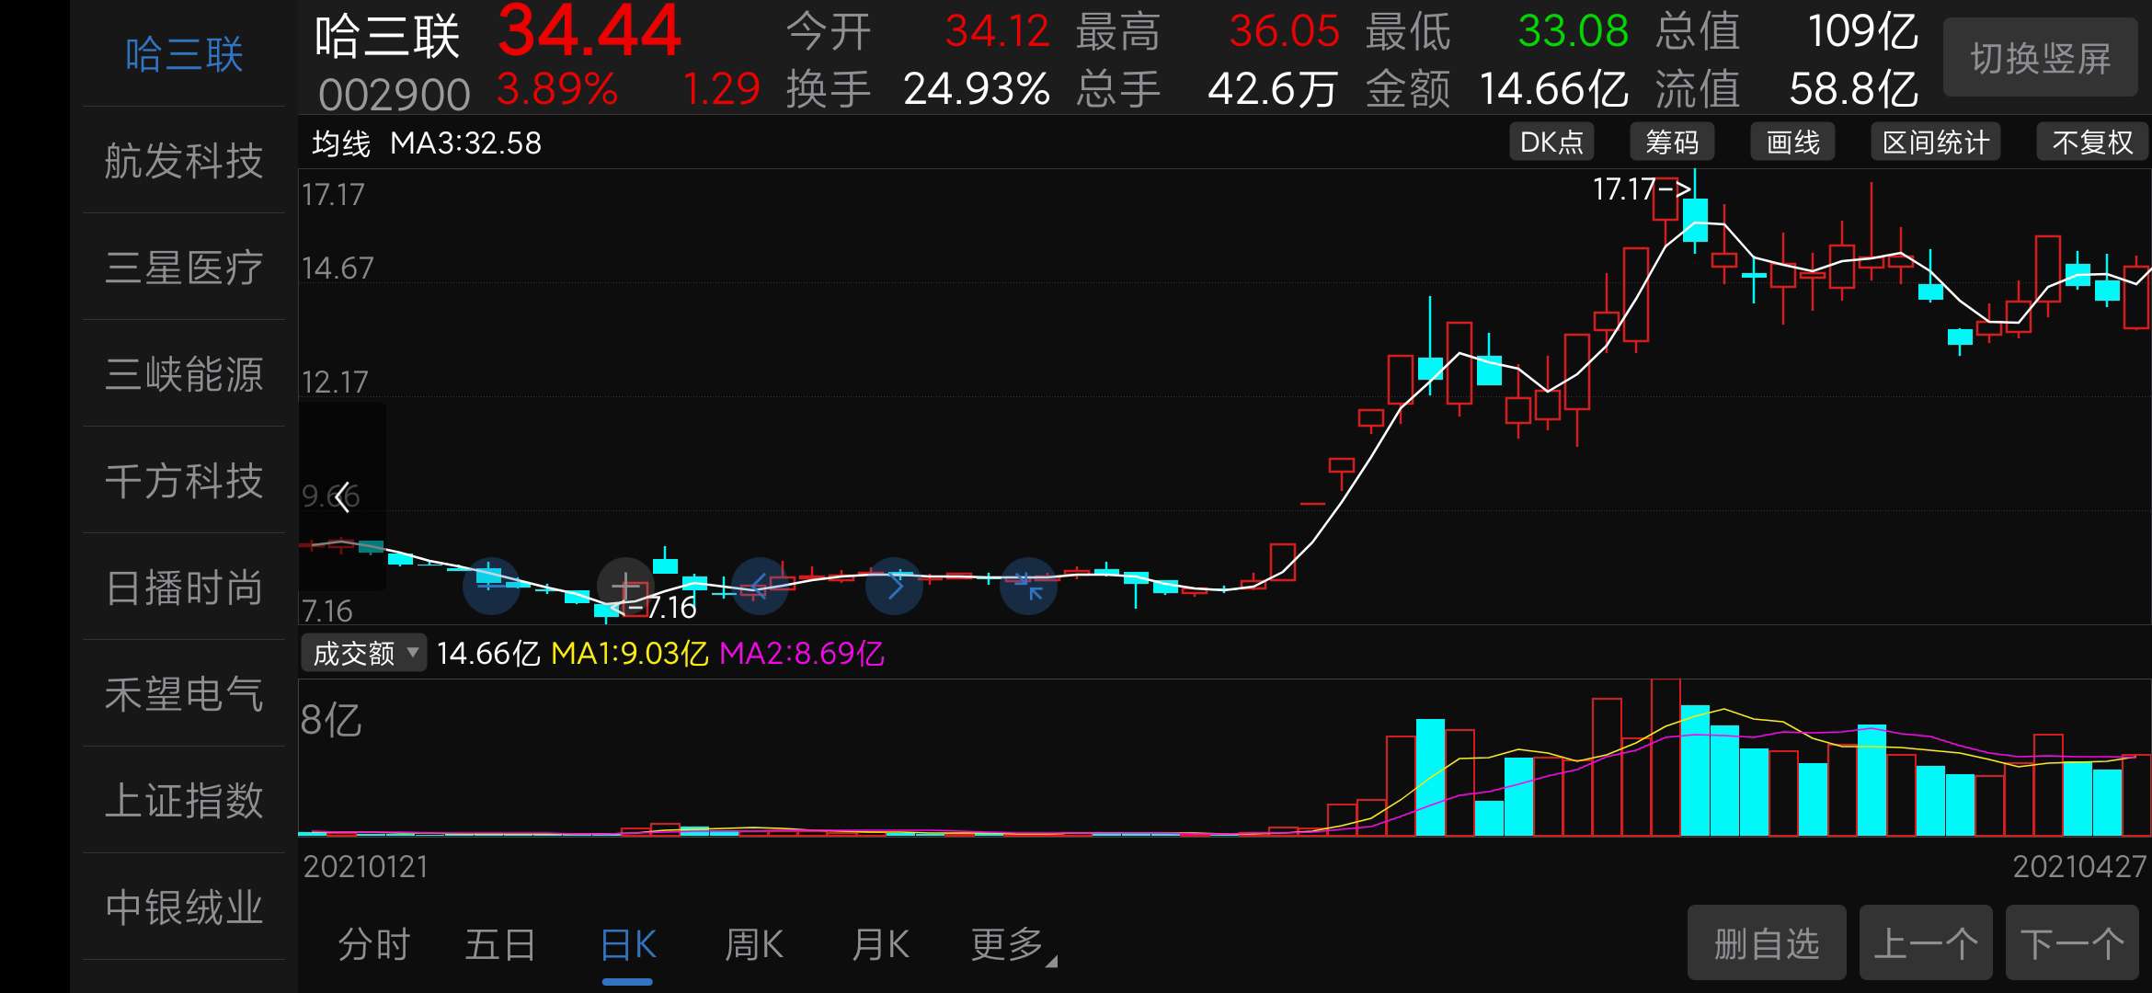
Task: Tap the current price 34.44
Action: (590, 32)
